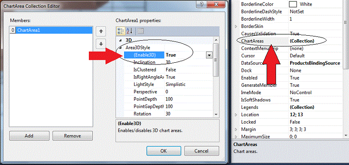Image resolution: width=349 pixels, height=165 pixels.
Task: Select the ChartAreas (Collection) property row
Action: [291, 41]
